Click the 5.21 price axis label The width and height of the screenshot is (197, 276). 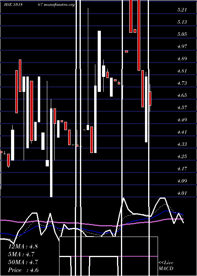pyautogui.click(x=182, y=10)
